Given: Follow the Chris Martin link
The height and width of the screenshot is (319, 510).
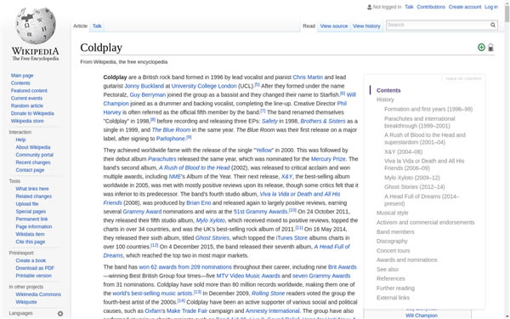Looking at the screenshot, I should click(308, 77).
